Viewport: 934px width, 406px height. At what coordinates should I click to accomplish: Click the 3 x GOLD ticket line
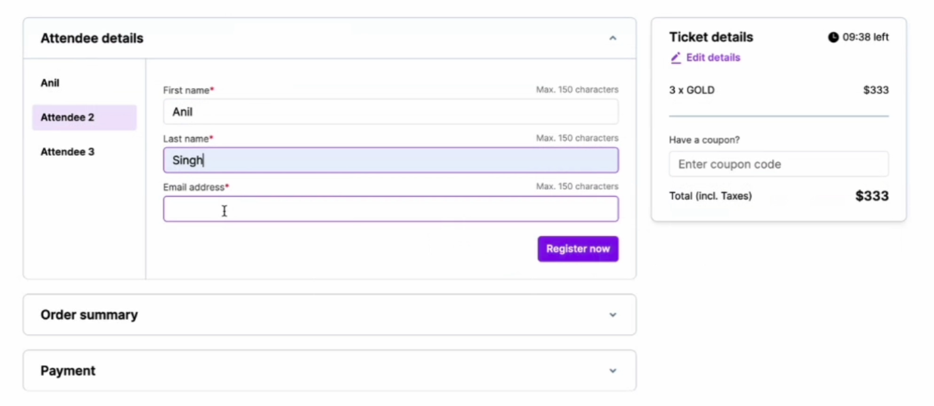692,90
